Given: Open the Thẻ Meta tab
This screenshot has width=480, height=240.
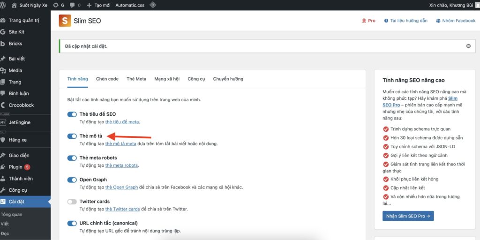Looking at the screenshot, I should point(136,79).
